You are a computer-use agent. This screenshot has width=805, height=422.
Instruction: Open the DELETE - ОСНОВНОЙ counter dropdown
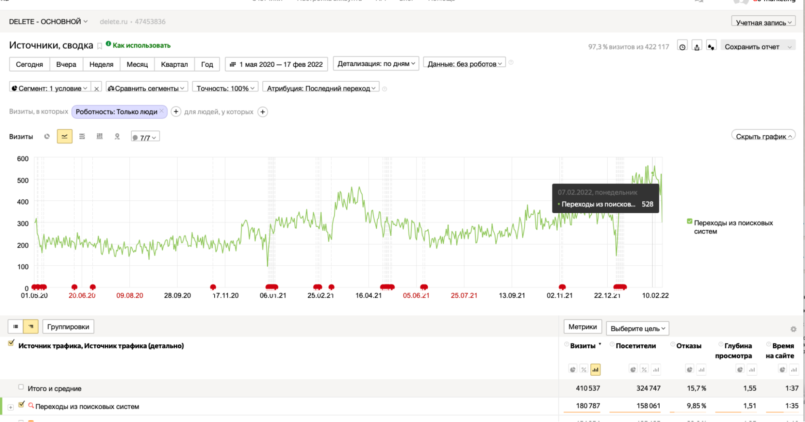click(48, 21)
